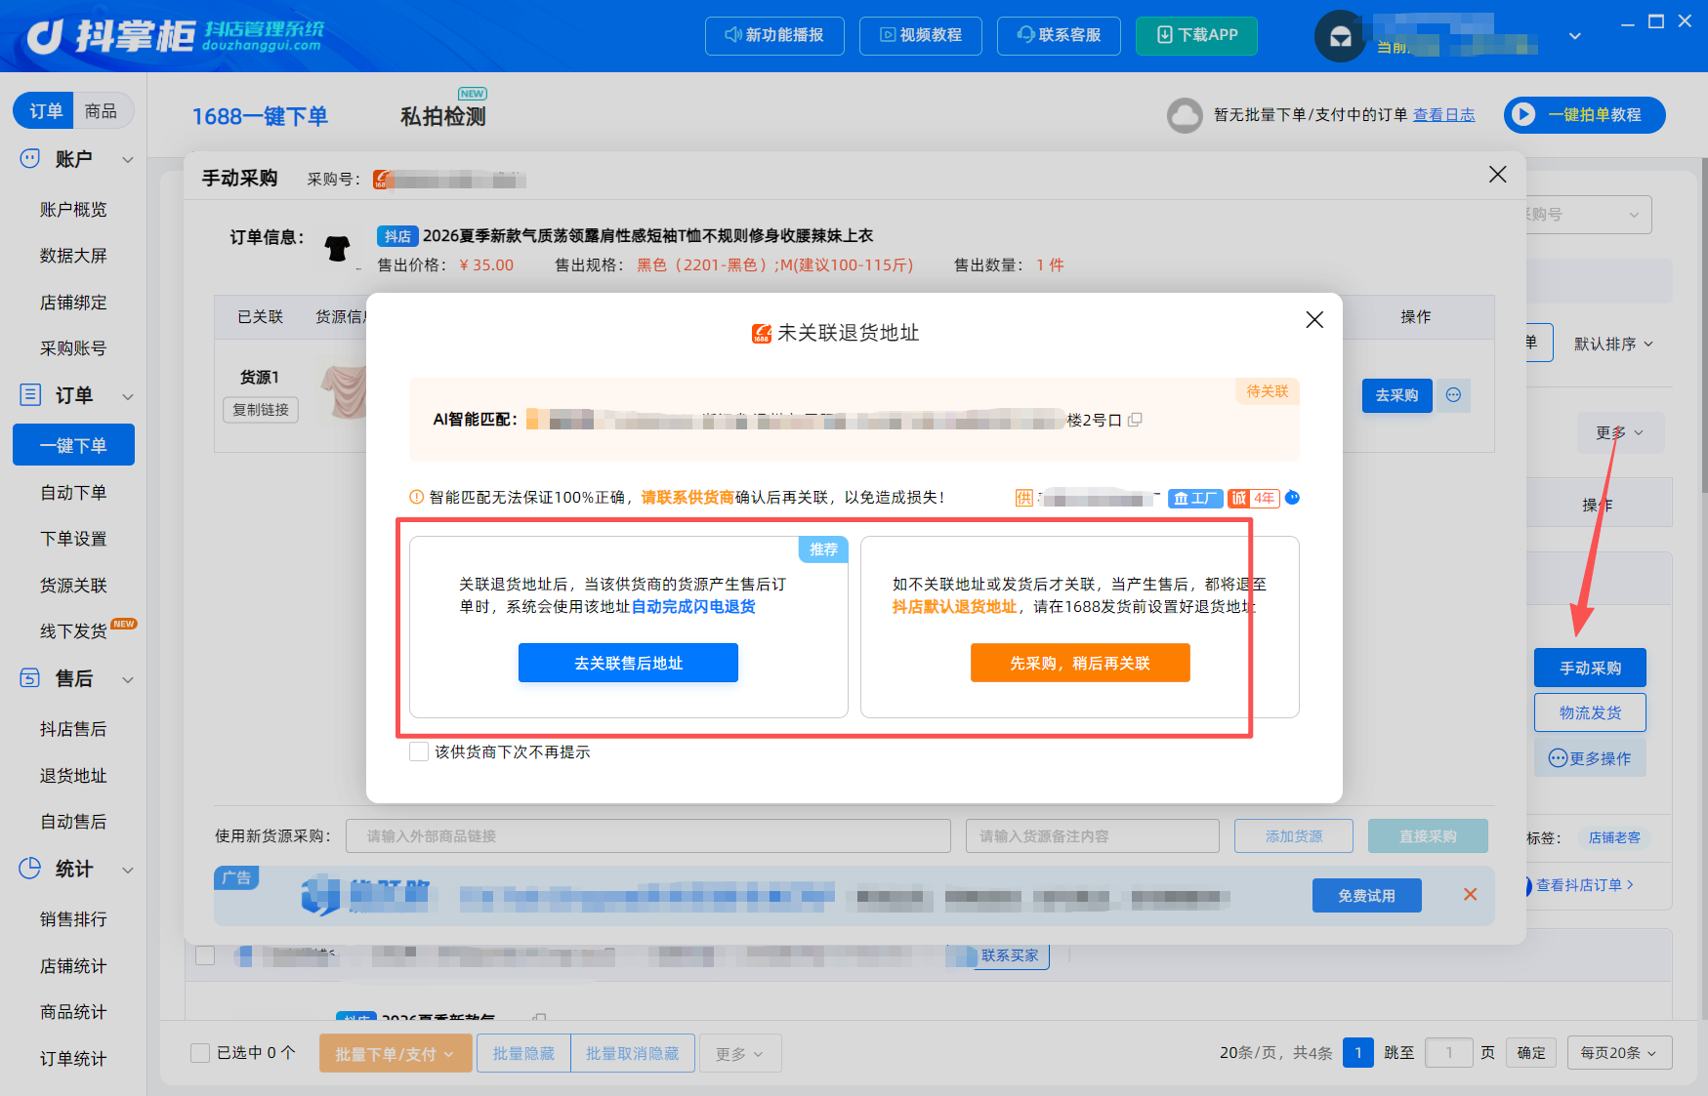The image size is (1708, 1096).
Task: Collapse the 账户 sidebar section
Action: tap(127, 159)
